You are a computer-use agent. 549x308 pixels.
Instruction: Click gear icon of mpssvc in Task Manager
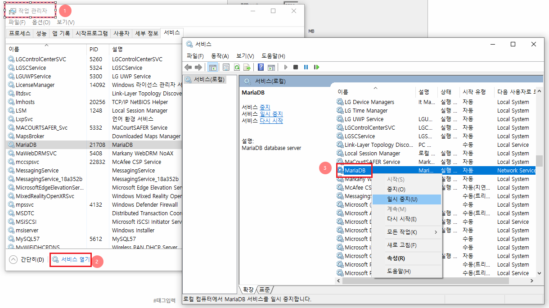coord(11,204)
